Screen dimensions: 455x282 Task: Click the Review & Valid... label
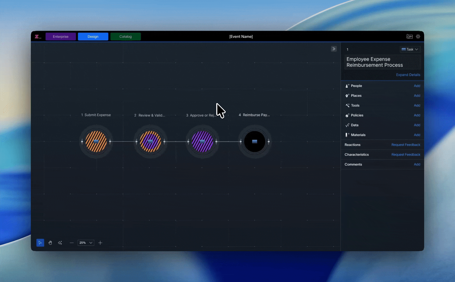(152, 115)
